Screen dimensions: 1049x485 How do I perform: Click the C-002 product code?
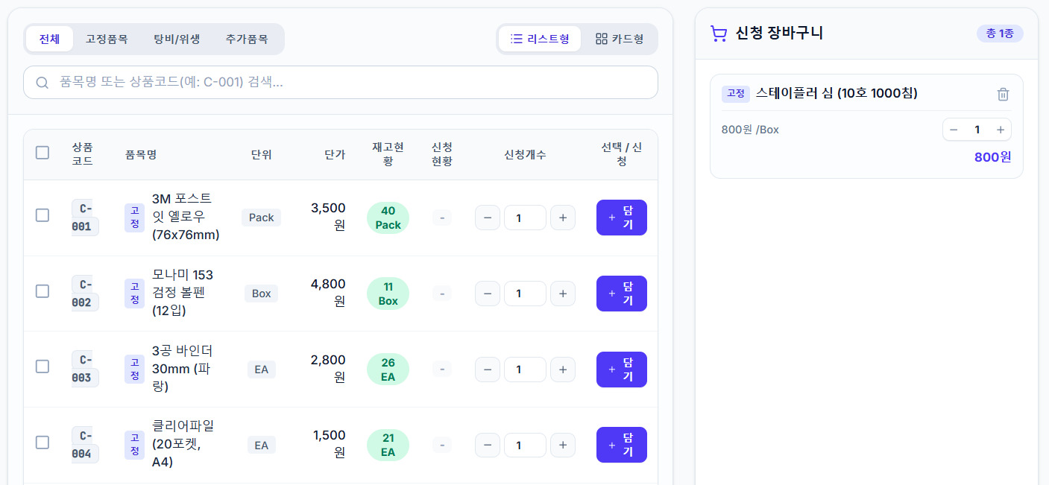pos(85,294)
